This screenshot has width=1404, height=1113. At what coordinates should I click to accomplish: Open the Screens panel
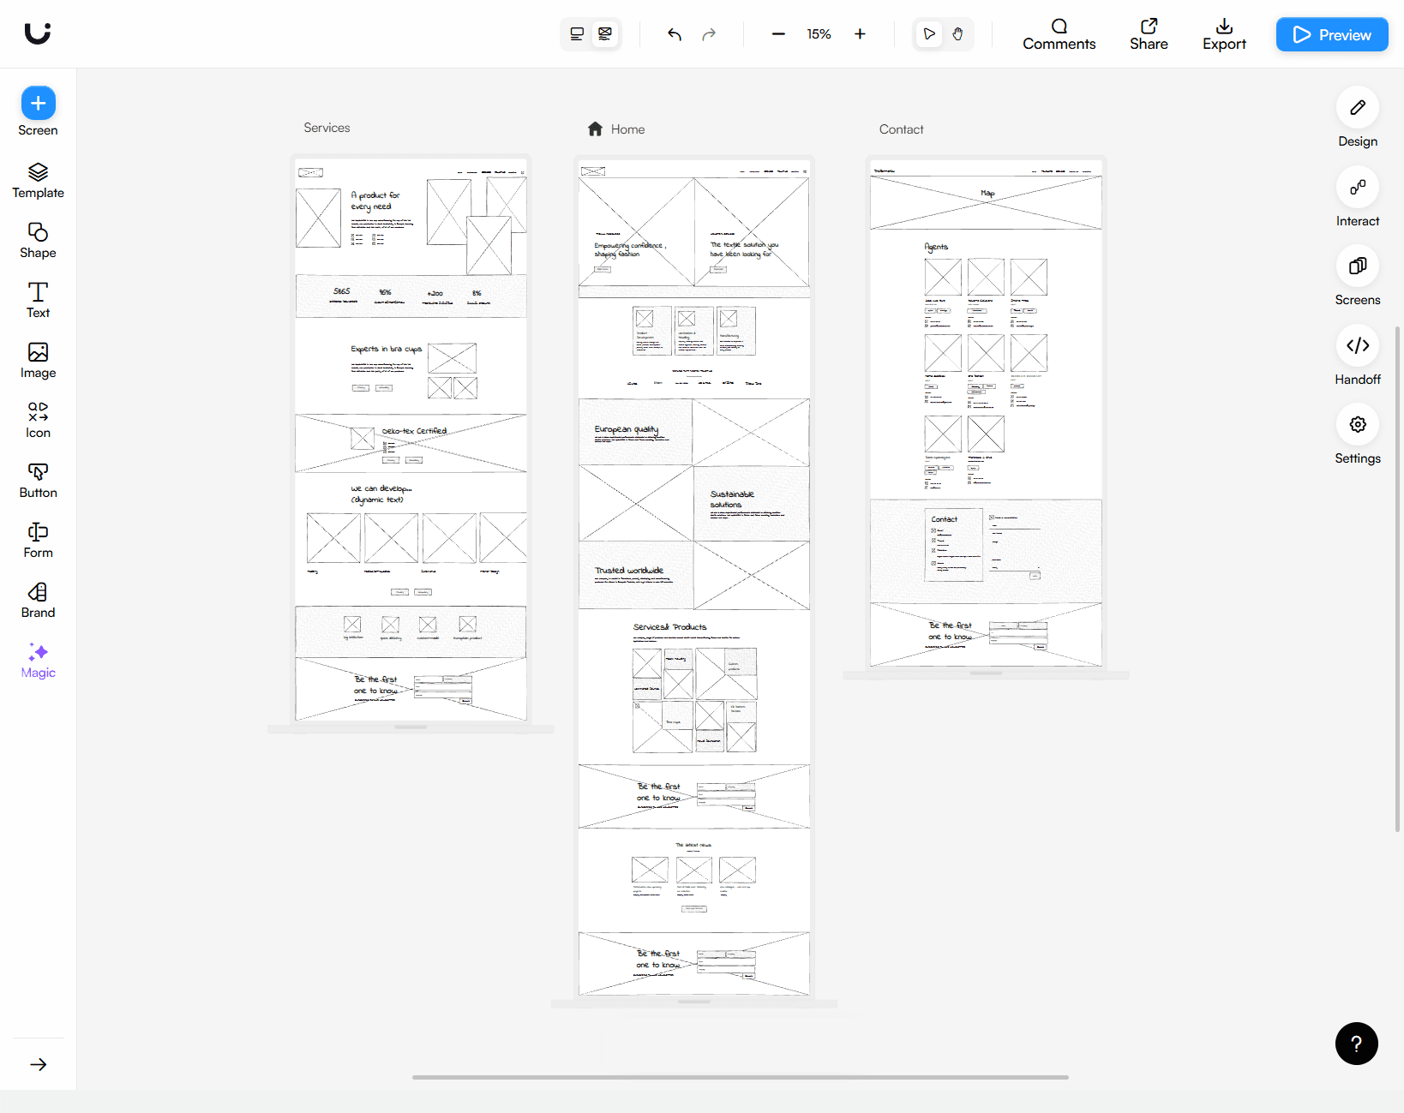[1357, 266]
